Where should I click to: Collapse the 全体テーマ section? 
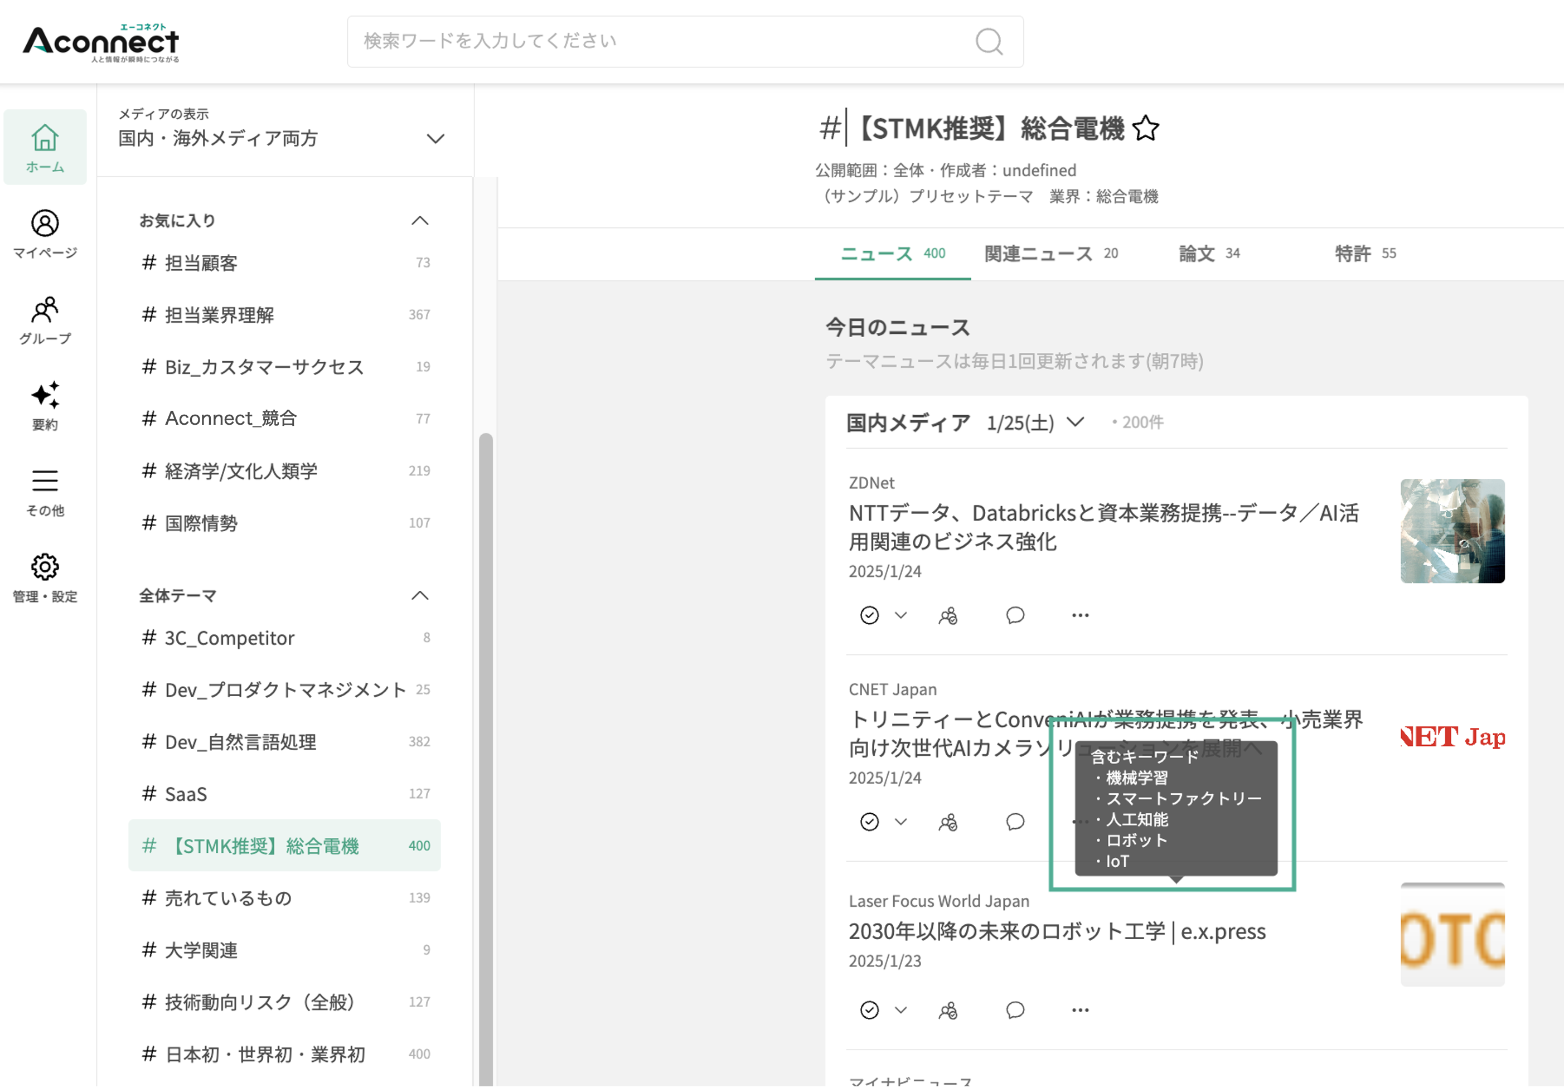point(420,596)
